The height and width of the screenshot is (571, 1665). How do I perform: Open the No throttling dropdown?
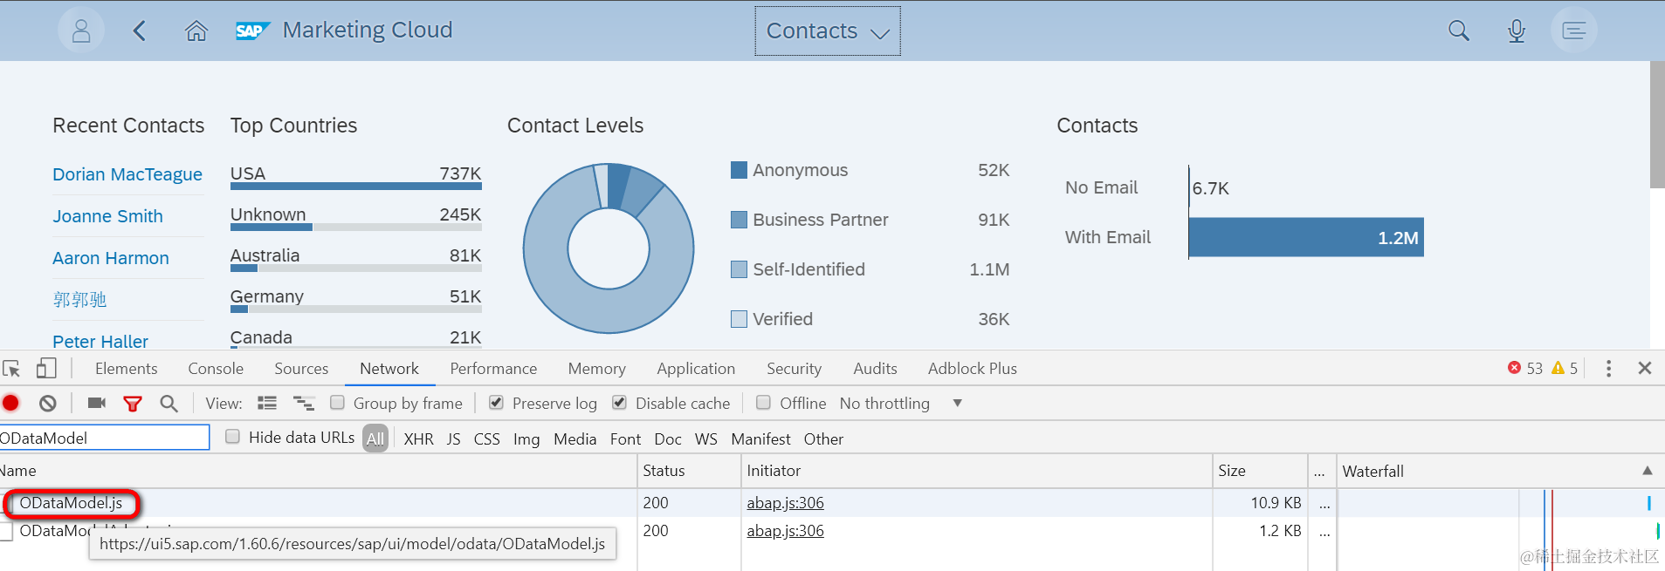pos(901,404)
